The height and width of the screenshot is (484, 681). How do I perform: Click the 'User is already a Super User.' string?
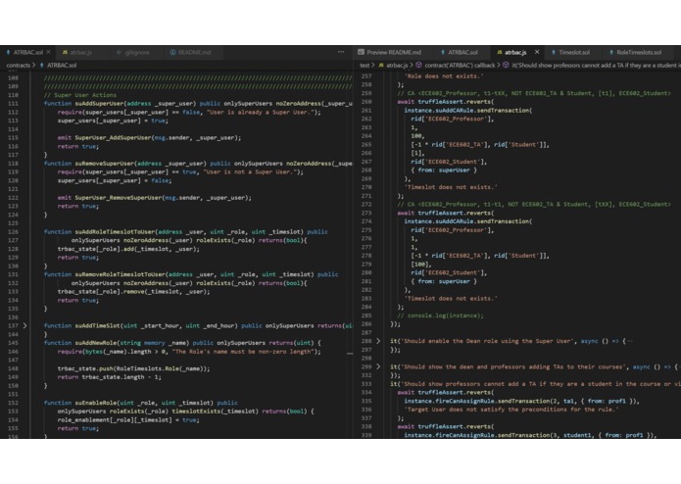(x=259, y=112)
